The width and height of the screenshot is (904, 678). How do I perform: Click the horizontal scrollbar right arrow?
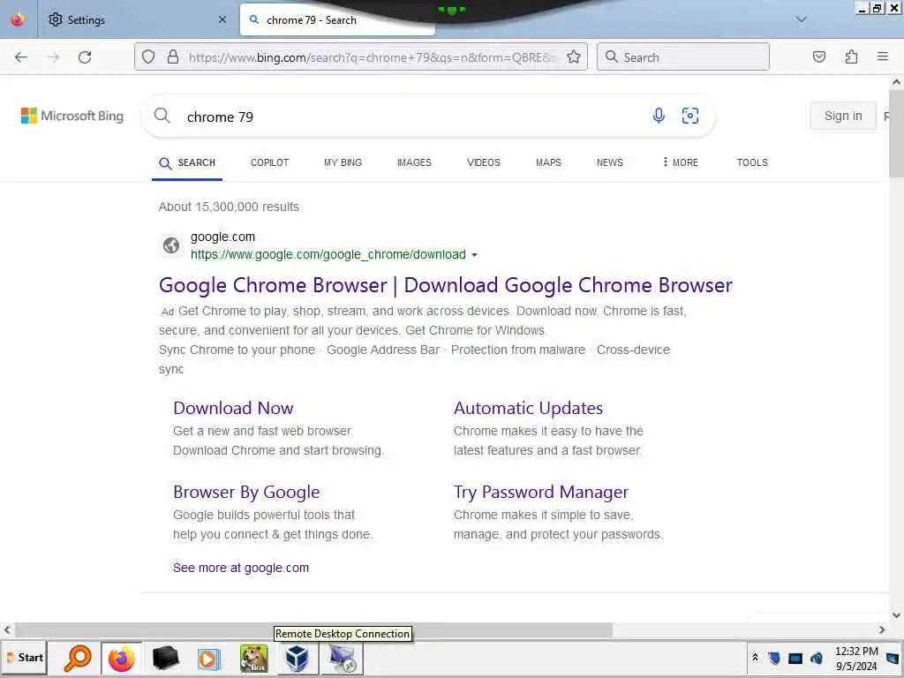882,629
